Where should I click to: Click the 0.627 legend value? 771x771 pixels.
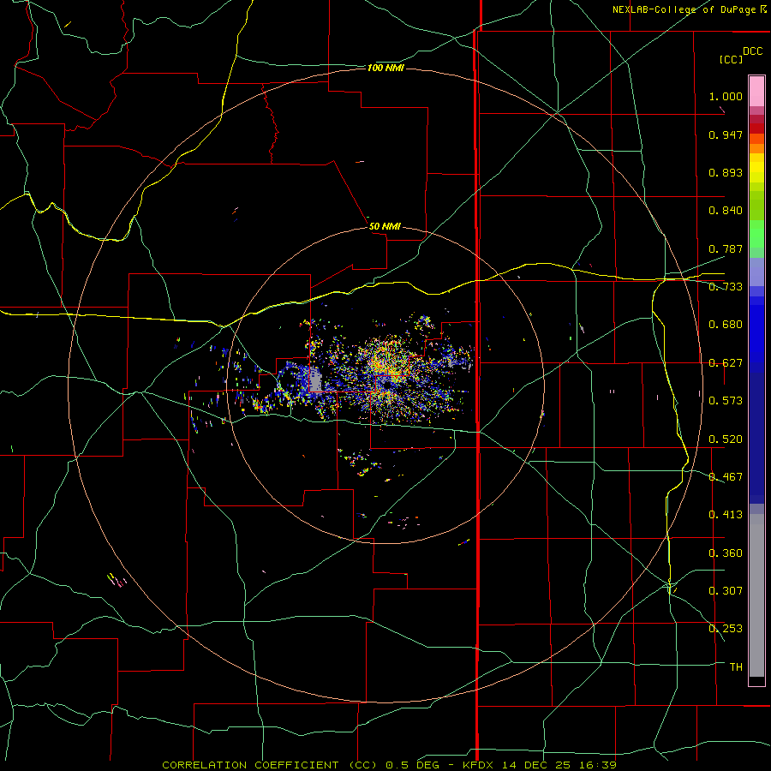(726, 363)
